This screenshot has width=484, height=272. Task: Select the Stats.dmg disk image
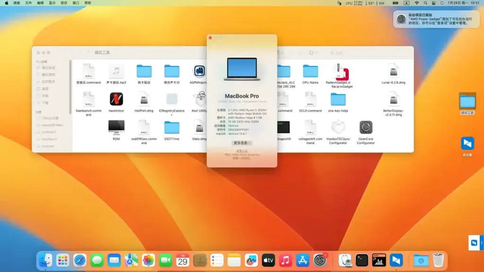199,127
